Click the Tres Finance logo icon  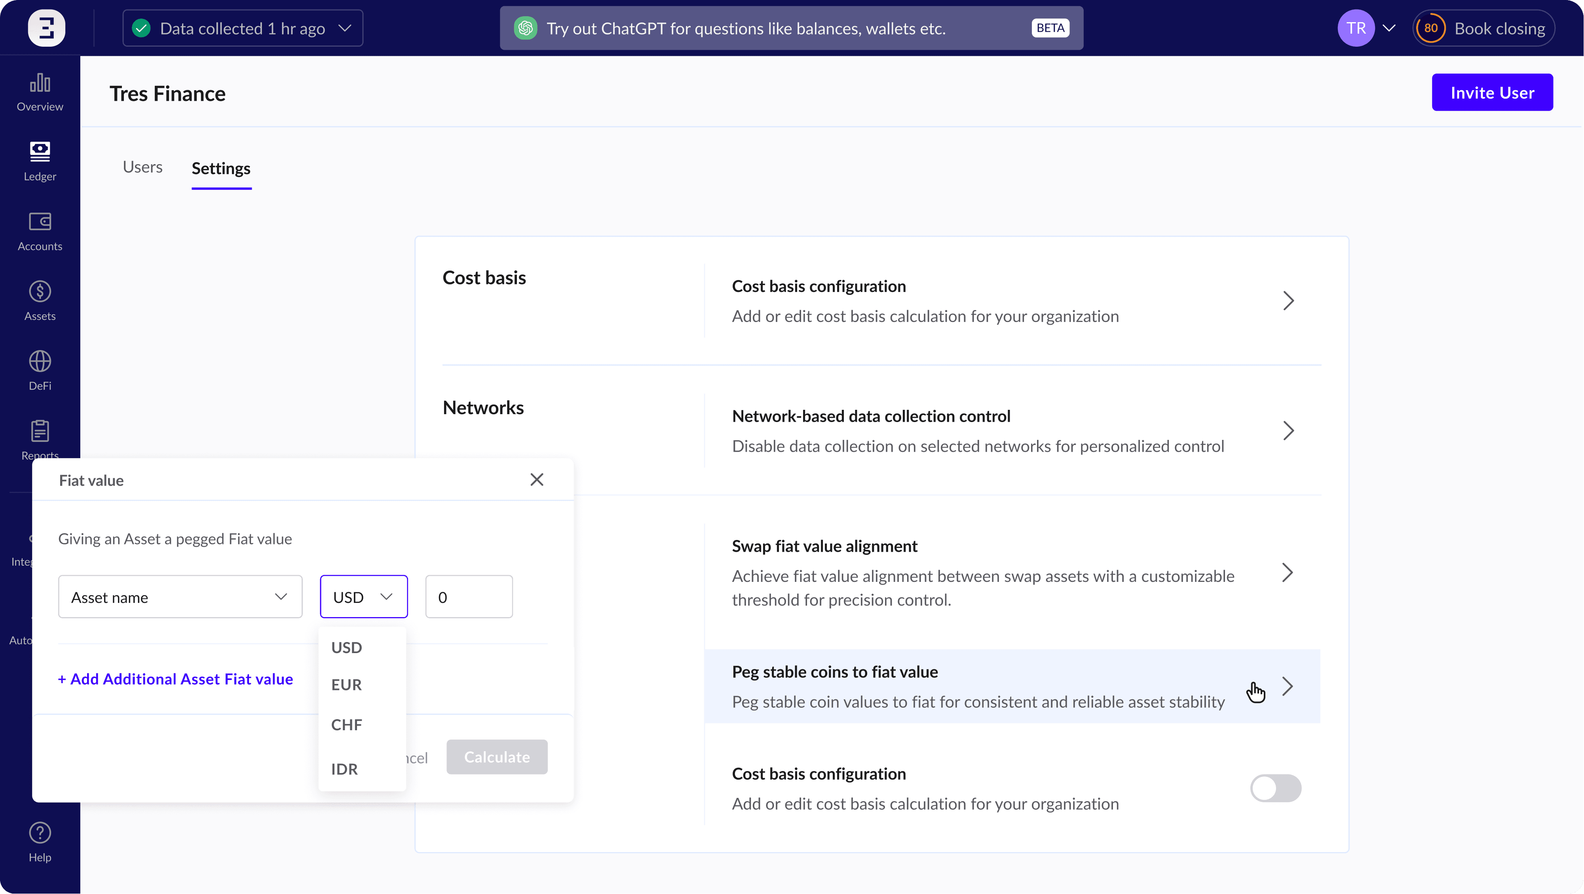point(46,28)
